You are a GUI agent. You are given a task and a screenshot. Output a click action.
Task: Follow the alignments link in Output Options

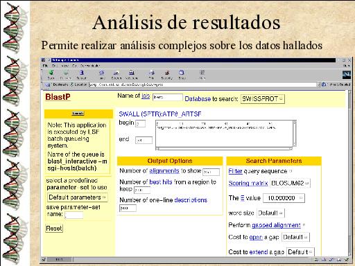click(164, 171)
